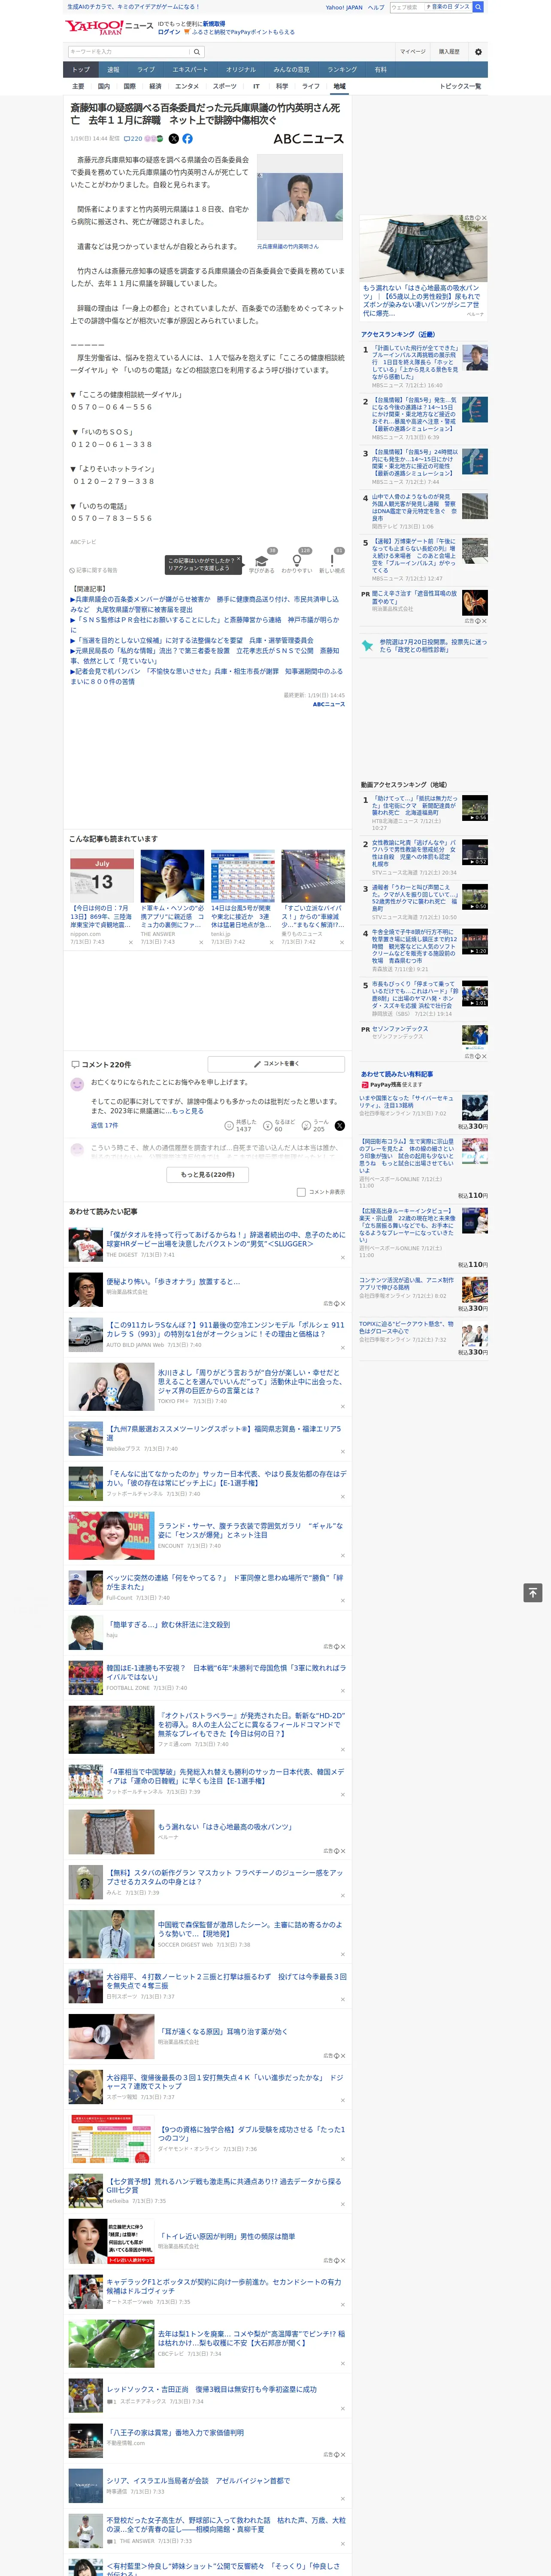
Task: Open ラランド・サーヤ article
Action: click(250, 1530)
